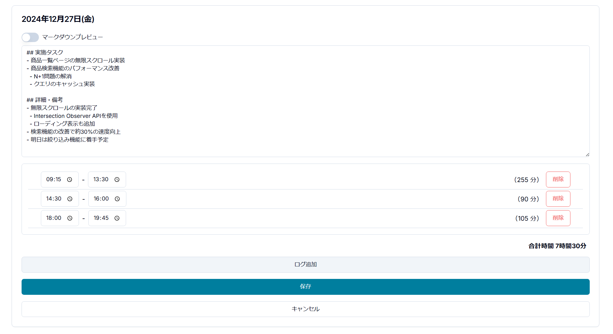Focus the 09:15 start time input

[54, 179]
